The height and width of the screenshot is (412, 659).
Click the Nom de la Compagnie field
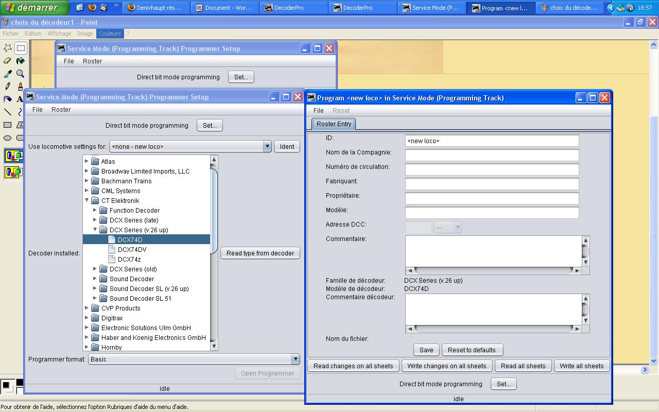[492, 155]
